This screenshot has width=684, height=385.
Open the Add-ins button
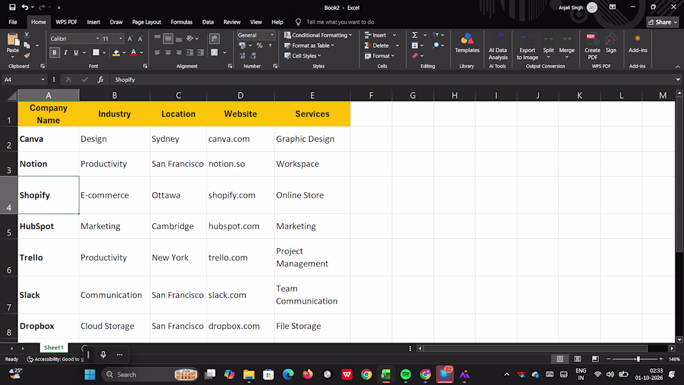(x=637, y=43)
